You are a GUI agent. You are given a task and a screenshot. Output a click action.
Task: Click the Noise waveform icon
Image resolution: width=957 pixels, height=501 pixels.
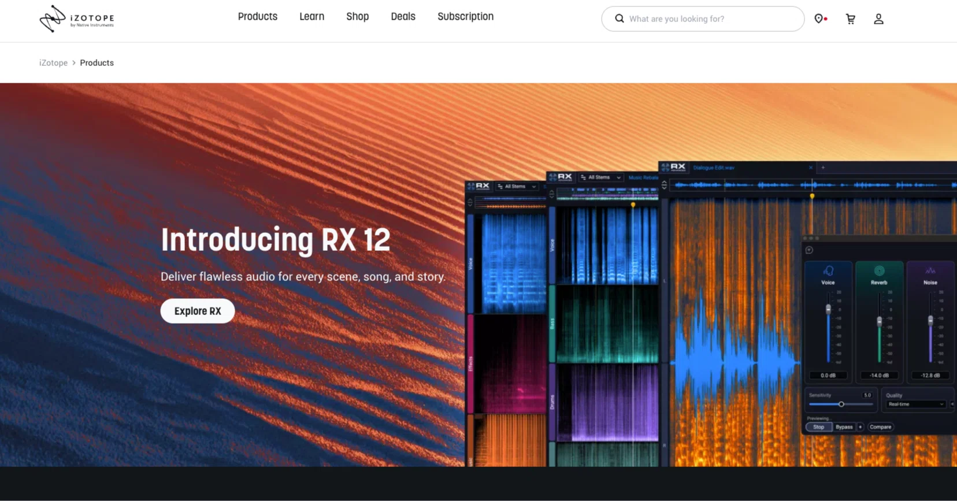tap(930, 270)
